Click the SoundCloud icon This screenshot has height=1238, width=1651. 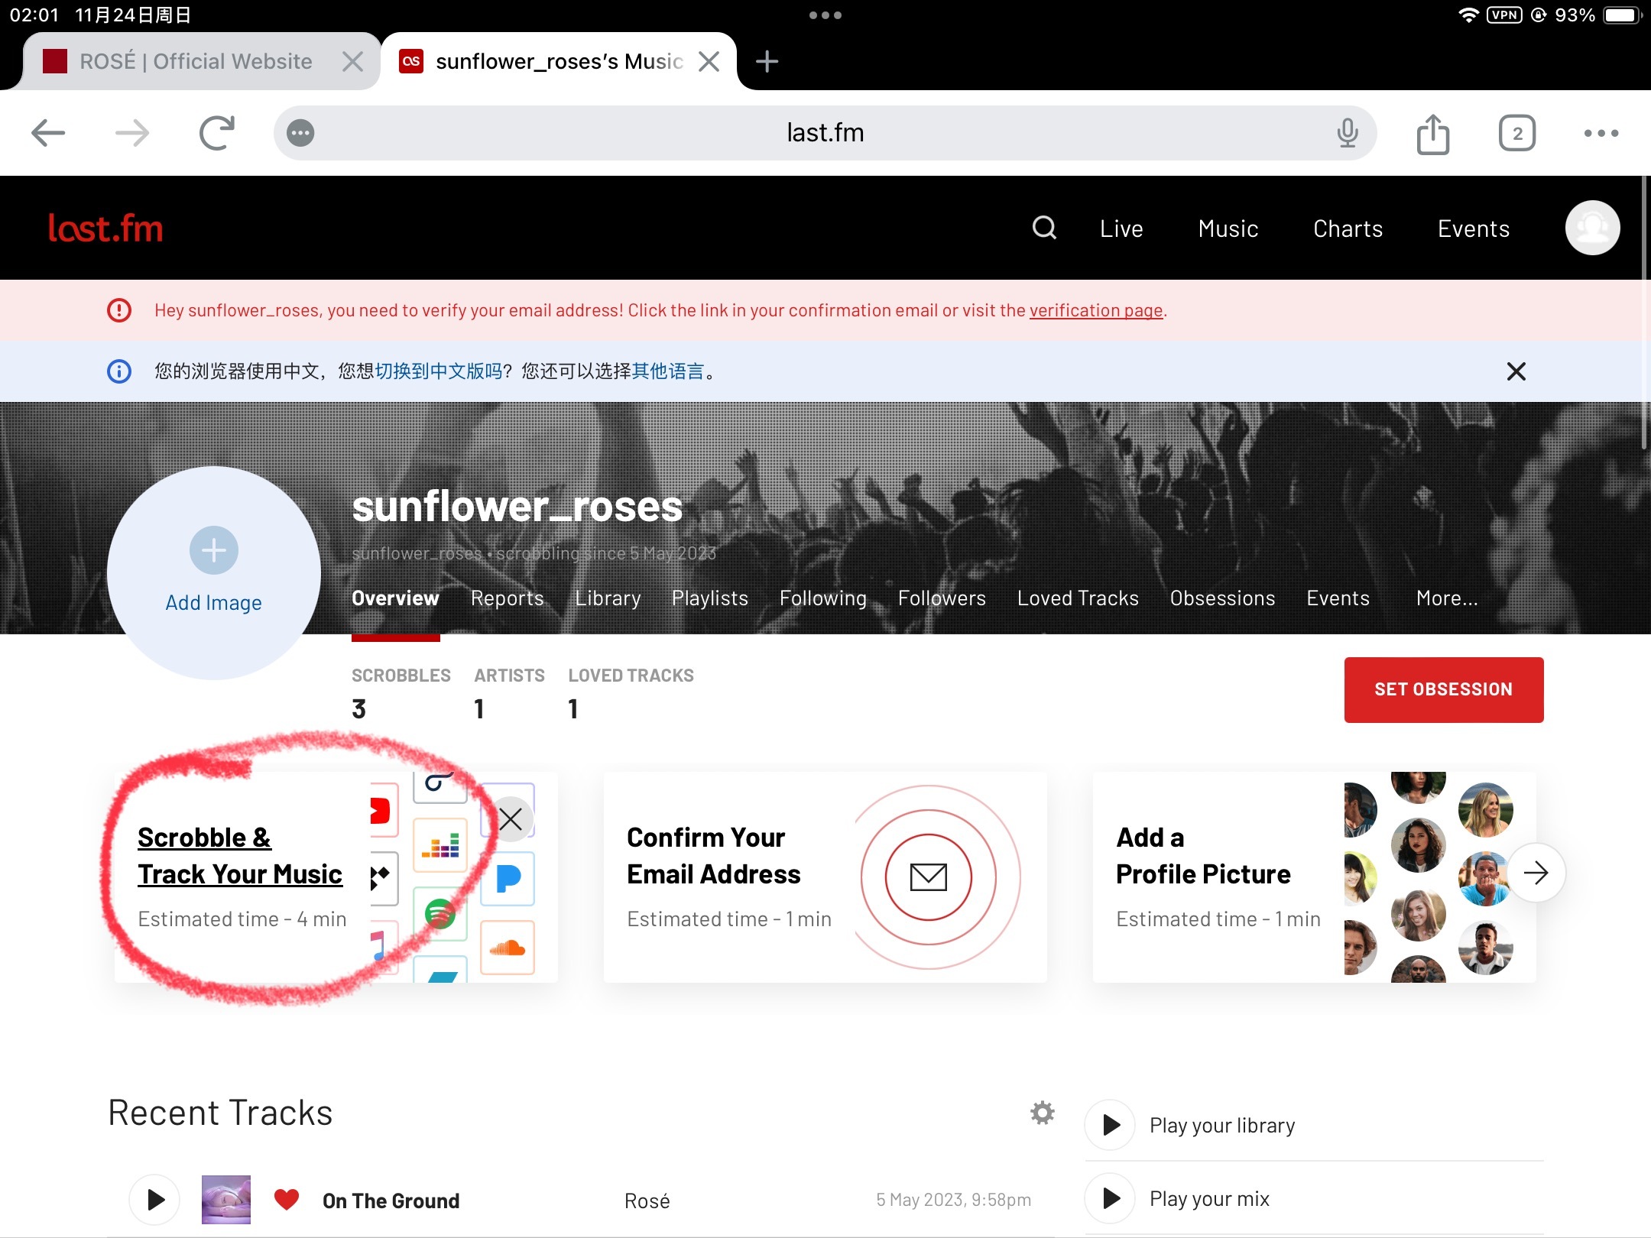[508, 948]
